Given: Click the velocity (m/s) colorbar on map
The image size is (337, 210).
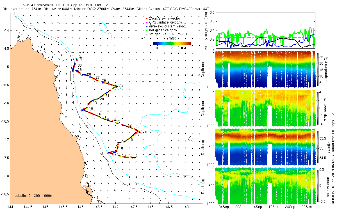Looking at the screenshot, I should [x=172, y=43].
